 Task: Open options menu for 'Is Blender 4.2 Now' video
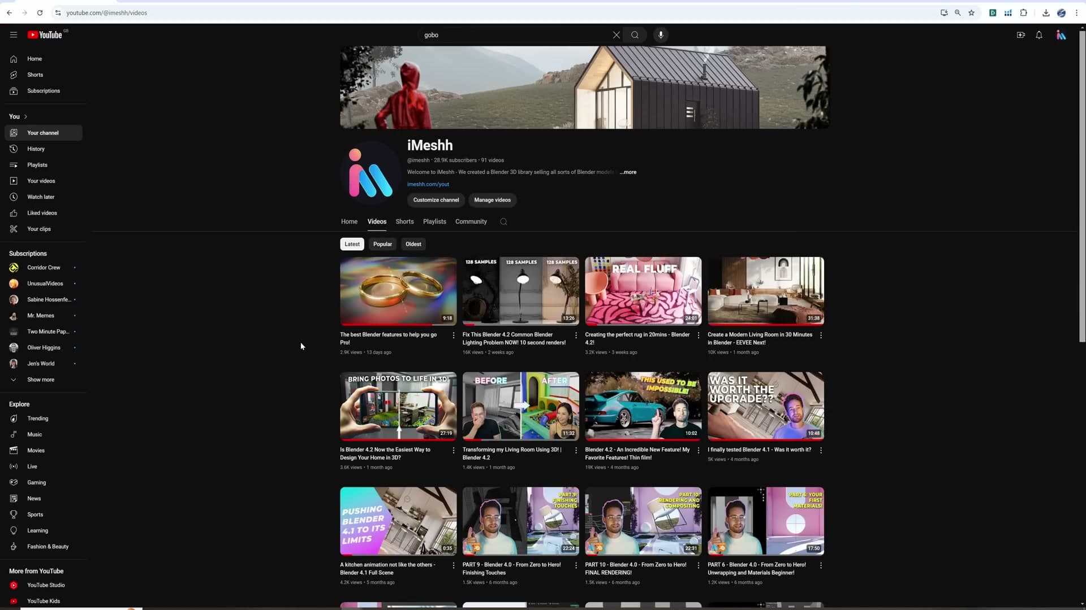click(454, 451)
